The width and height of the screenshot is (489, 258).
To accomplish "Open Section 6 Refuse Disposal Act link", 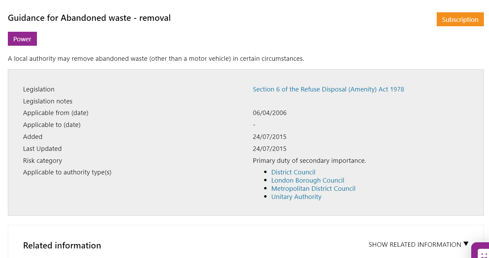I will tap(328, 89).
